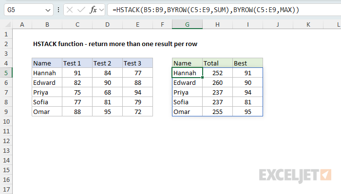Expand the Name Box dropdown arrow
The width and height of the screenshot is (341, 194).
point(48,10)
